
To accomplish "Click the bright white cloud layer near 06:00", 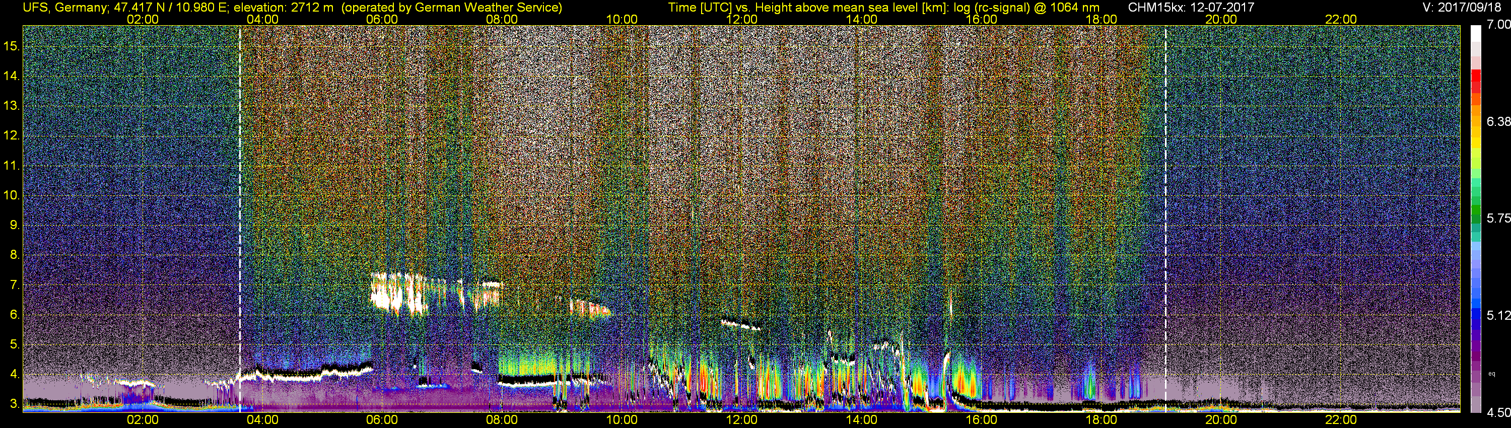I will (x=398, y=293).
